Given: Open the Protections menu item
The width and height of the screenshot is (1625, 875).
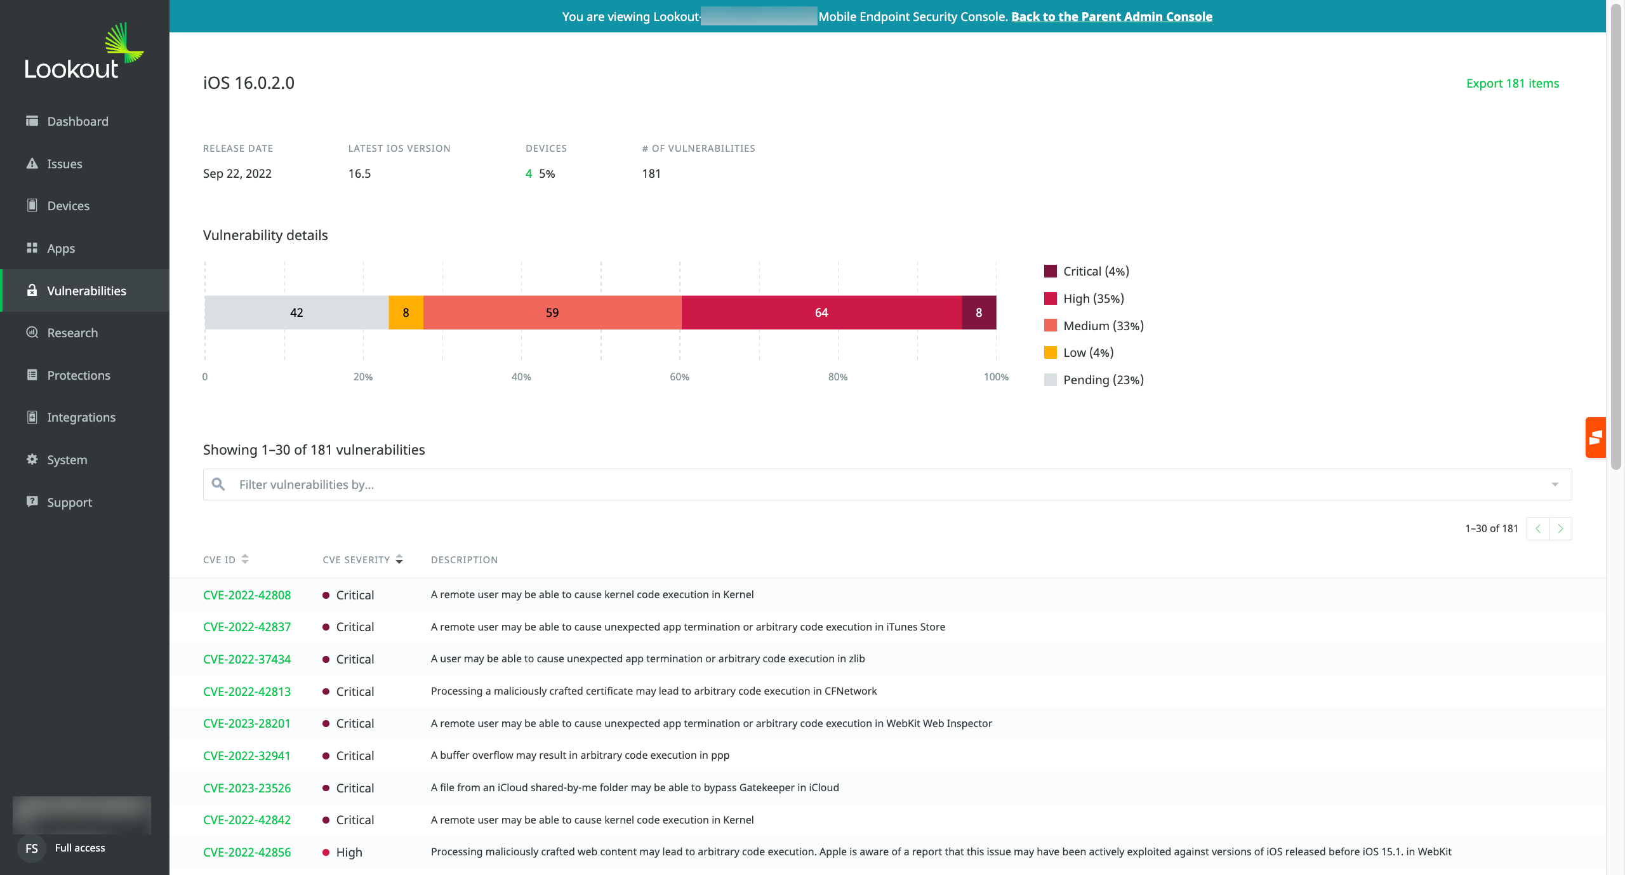Looking at the screenshot, I should pyautogui.click(x=79, y=375).
